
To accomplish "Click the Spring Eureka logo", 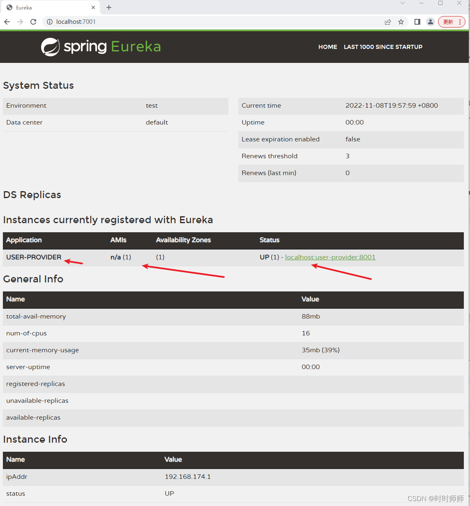I will tap(101, 47).
